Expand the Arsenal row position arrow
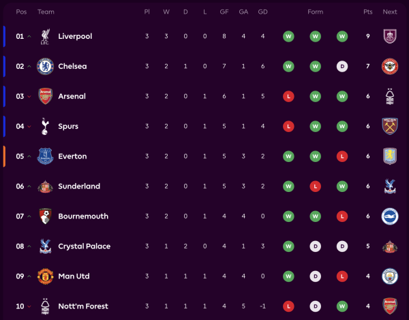Image resolution: width=409 pixels, height=320 pixels. [29, 97]
